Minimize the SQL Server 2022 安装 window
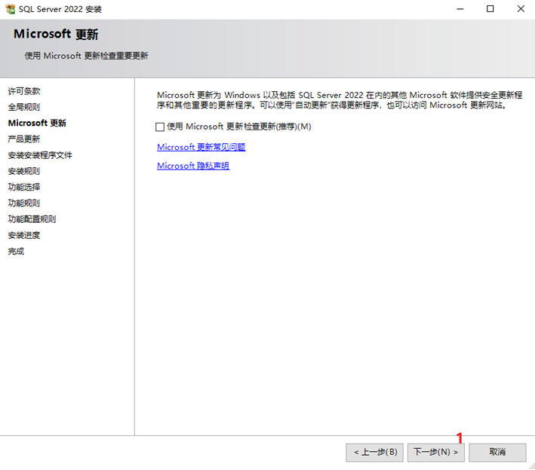 pos(460,9)
